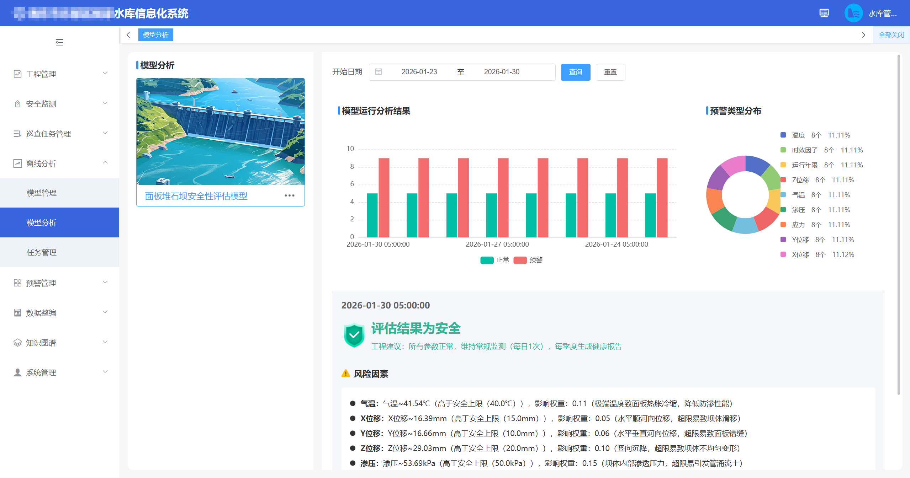Select the 模型分析 tab at top
The image size is (910, 478).
(155, 35)
